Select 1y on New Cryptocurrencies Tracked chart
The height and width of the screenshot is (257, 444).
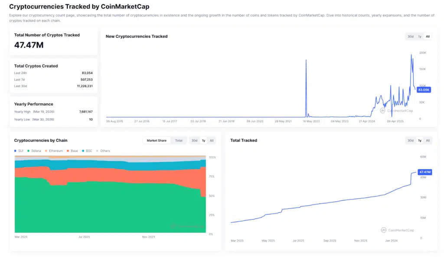[419, 36]
